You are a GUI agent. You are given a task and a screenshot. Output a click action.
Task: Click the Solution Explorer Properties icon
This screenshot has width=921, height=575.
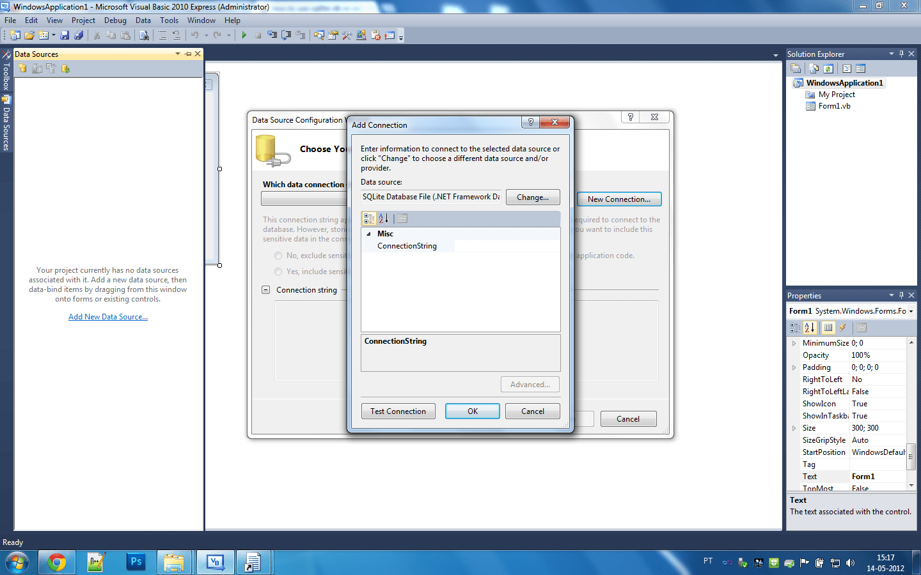(796, 68)
